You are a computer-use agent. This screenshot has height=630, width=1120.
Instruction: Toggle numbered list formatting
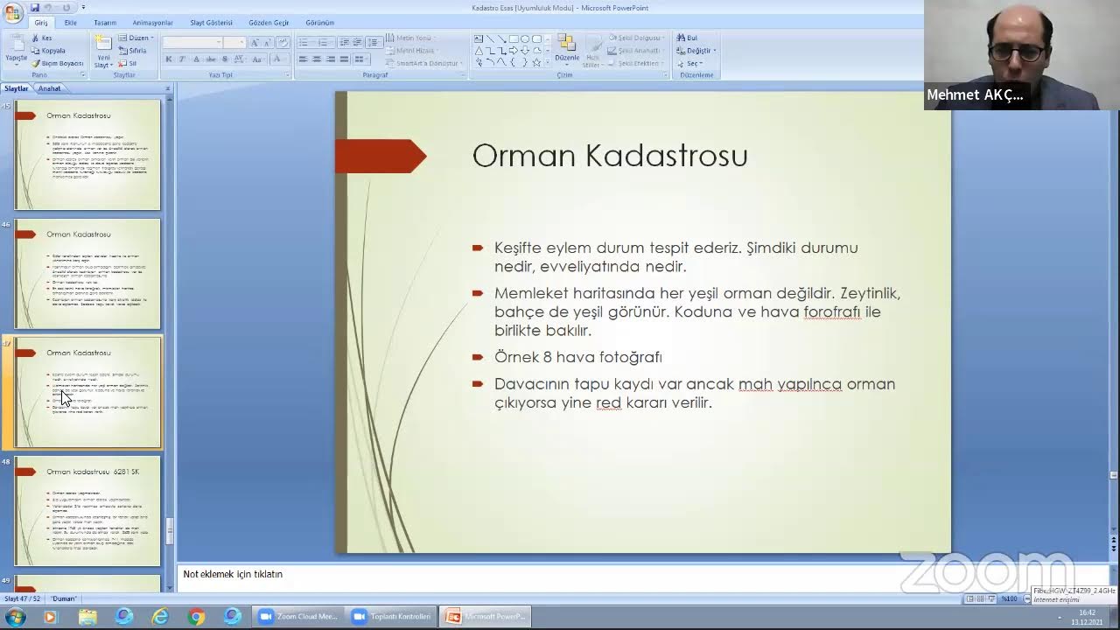point(325,42)
